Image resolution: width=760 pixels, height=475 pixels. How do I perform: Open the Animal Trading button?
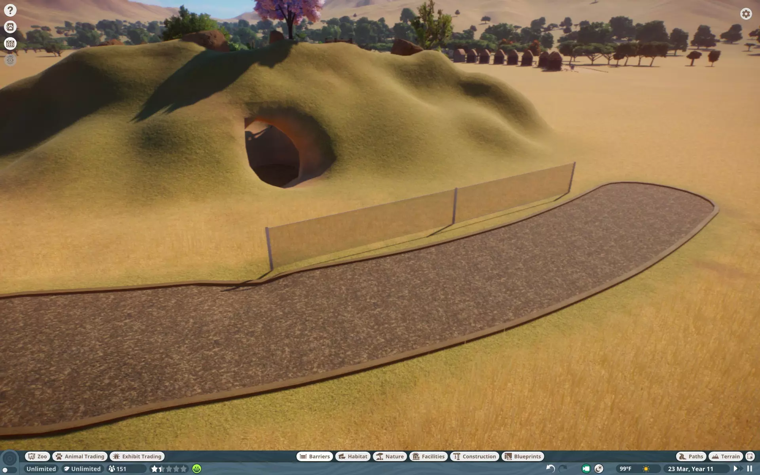pos(80,456)
